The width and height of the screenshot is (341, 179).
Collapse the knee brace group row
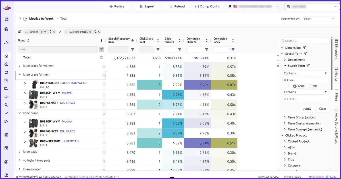tap(20, 113)
